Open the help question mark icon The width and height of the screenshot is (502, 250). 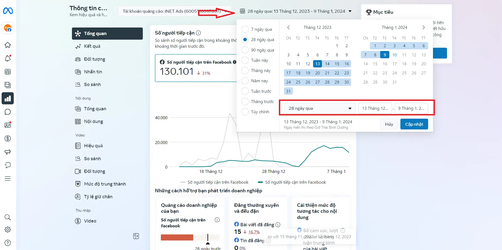[8, 243]
